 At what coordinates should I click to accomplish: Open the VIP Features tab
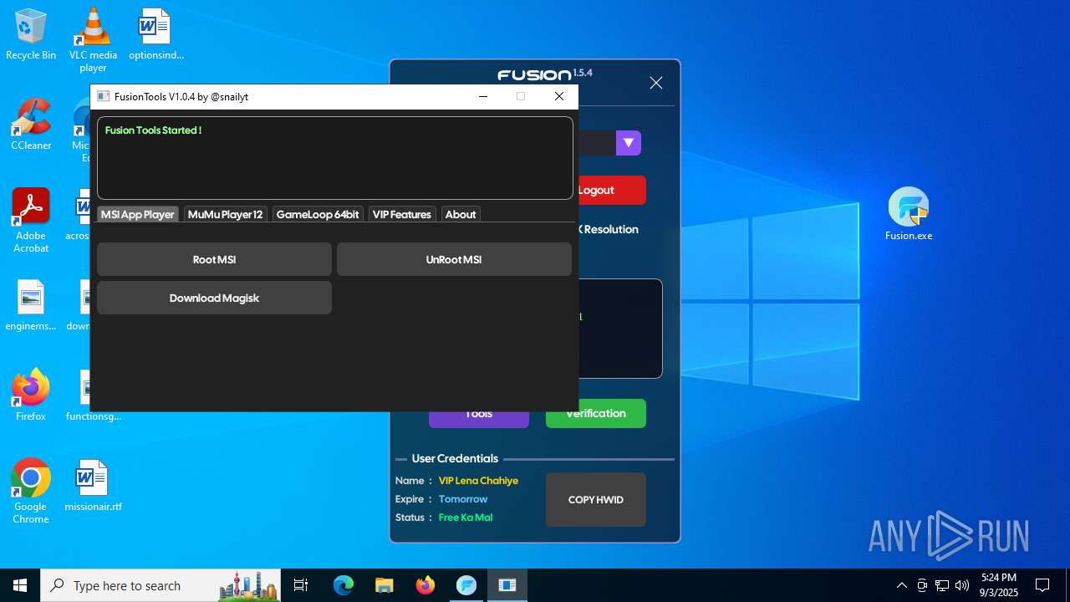[x=402, y=214]
